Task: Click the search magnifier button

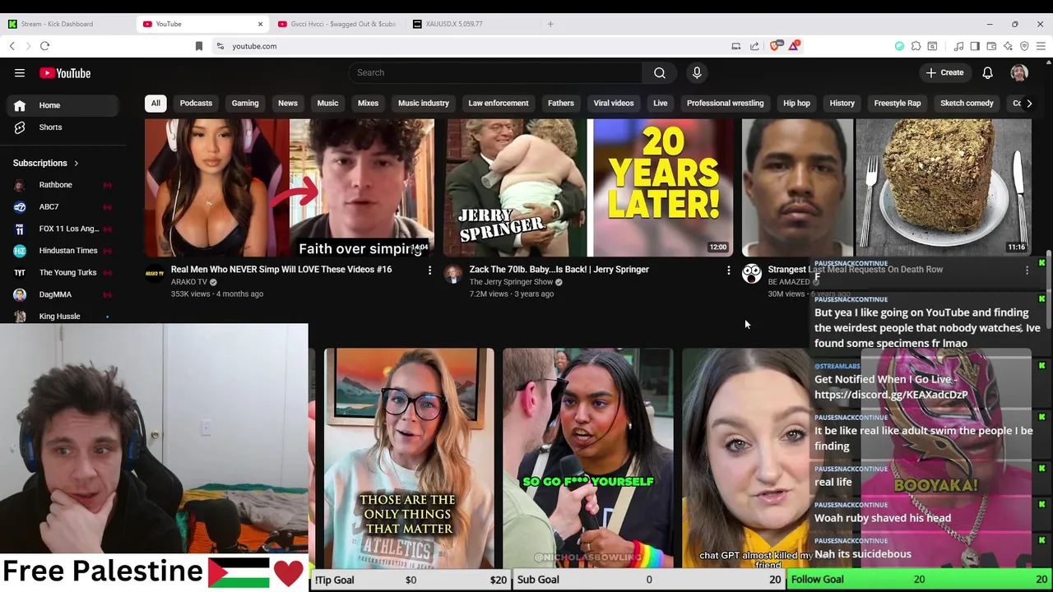Action: [x=660, y=72]
